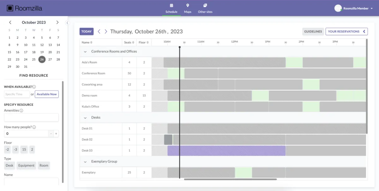Collapse the left sidebar panel arrow

coord(67,23)
